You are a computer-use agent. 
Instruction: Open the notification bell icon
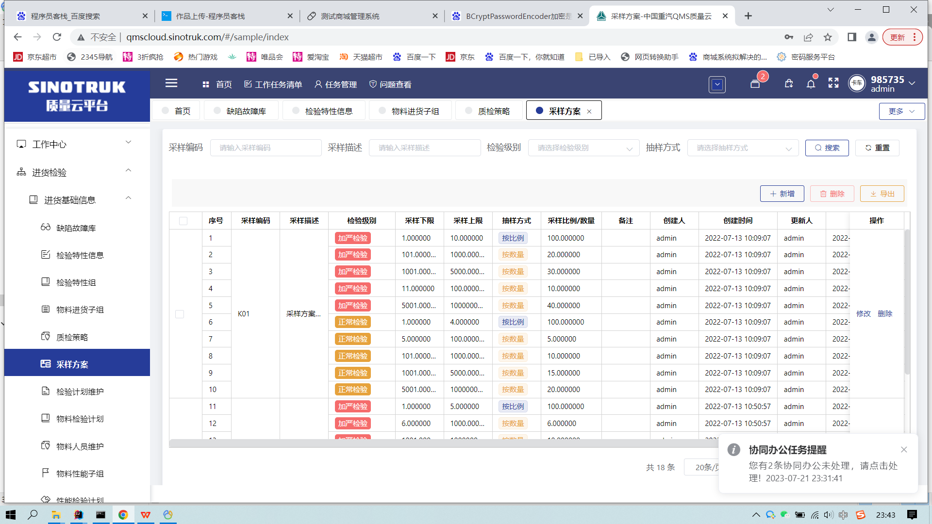tap(811, 83)
